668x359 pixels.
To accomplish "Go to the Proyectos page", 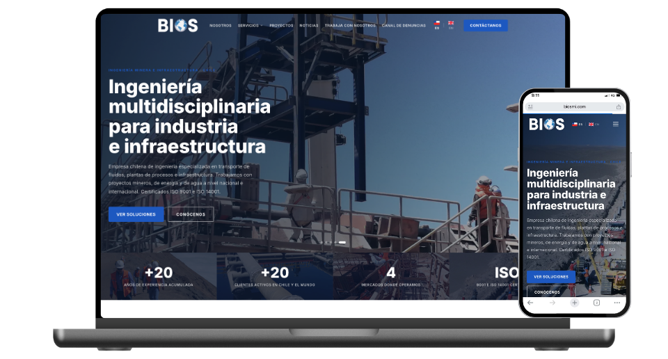I will pos(281,26).
